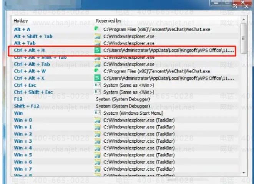Image resolution: width=254 pixels, height=184 pixels.
Task: Click explorer.exe (TaskBar) in Win + 5 row
Action: [x=139, y=155]
